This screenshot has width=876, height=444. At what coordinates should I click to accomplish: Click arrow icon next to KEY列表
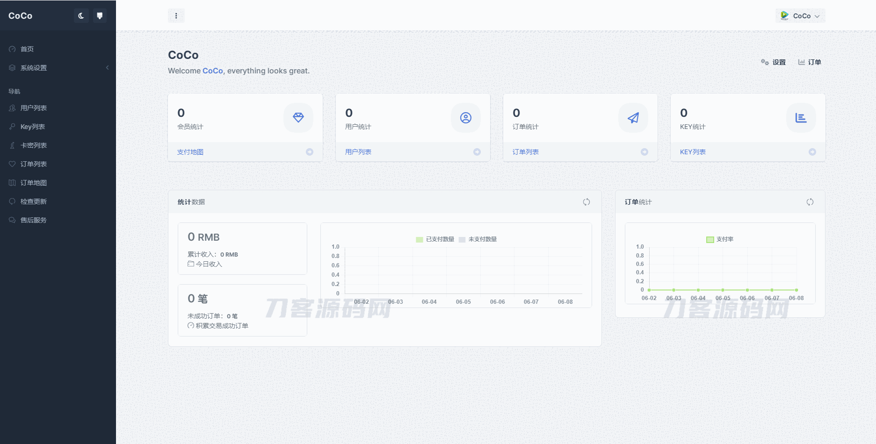click(812, 152)
